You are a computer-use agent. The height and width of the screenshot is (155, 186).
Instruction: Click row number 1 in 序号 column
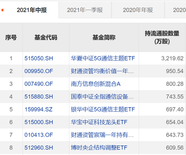click(x=11, y=58)
